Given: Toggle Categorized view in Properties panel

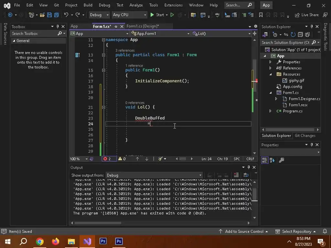Looking at the screenshot, I should pyautogui.click(x=265, y=160).
